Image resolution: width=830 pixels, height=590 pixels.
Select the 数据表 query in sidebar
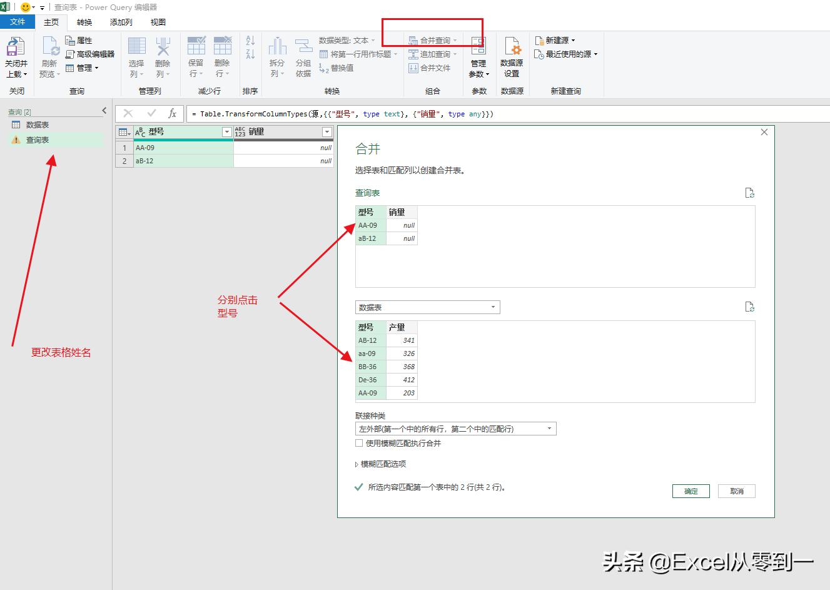point(36,125)
